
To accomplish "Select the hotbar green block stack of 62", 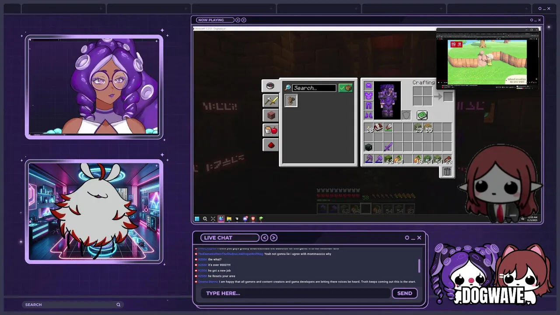I will (388, 160).
